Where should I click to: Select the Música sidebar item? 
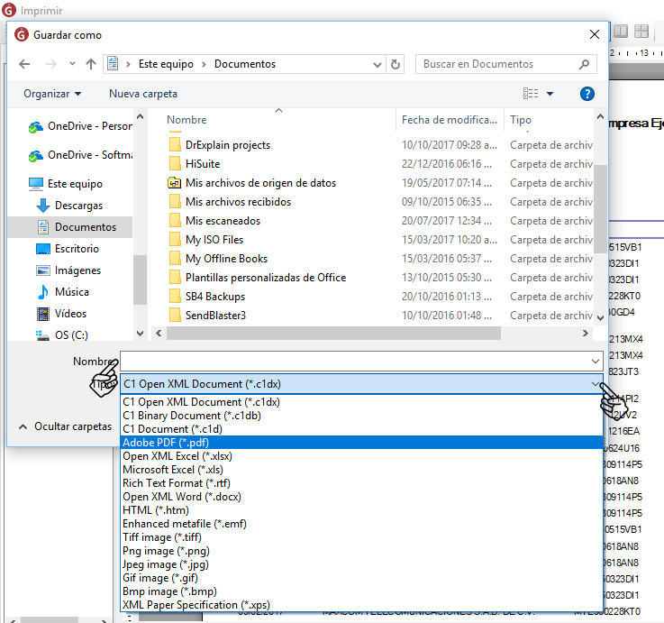coord(71,292)
